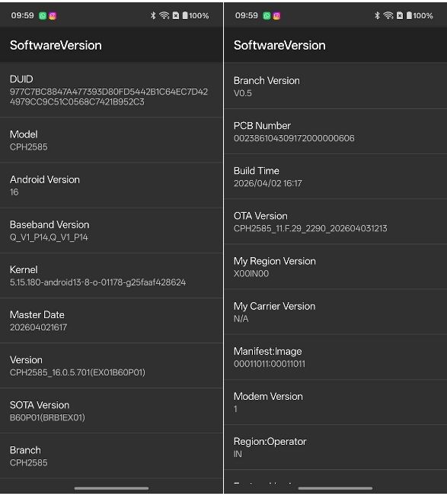
Task: Tap Wi-Fi status icon on the DUID screen
Action: click(164, 15)
